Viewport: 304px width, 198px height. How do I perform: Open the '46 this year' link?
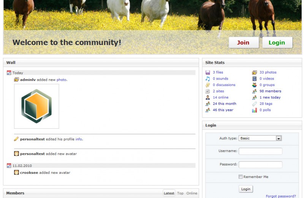tap(223, 110)
